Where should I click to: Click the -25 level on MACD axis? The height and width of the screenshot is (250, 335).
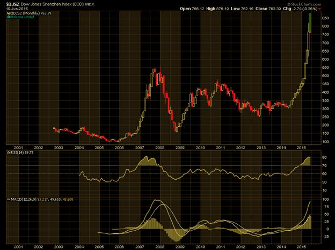tap(325, 237)
